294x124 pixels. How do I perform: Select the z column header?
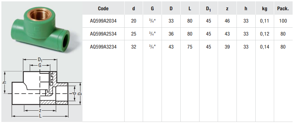point(227,9)
